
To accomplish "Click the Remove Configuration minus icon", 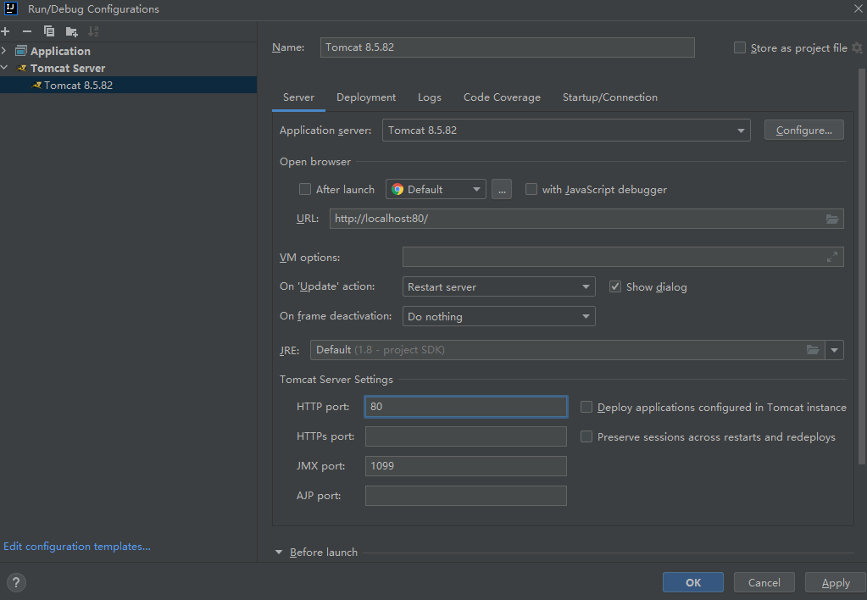I will pyautogui.click(x=27, y=31).
